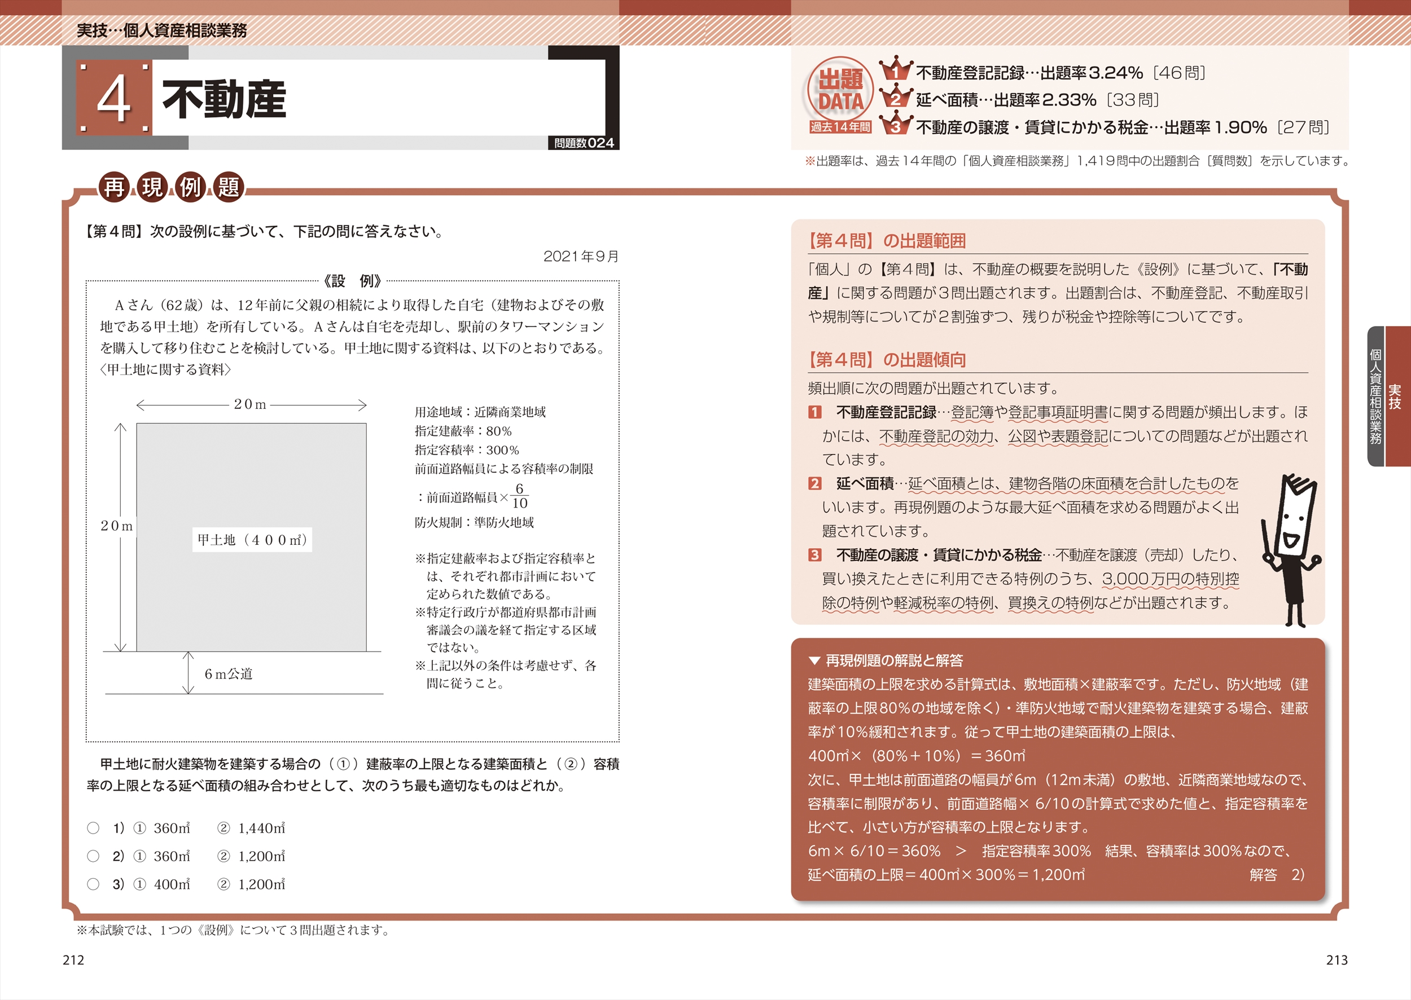The width and height of the screenshot is (1411, 1000).
Task: Click the 過去14年間 label
Action: (x=840, y=127)
